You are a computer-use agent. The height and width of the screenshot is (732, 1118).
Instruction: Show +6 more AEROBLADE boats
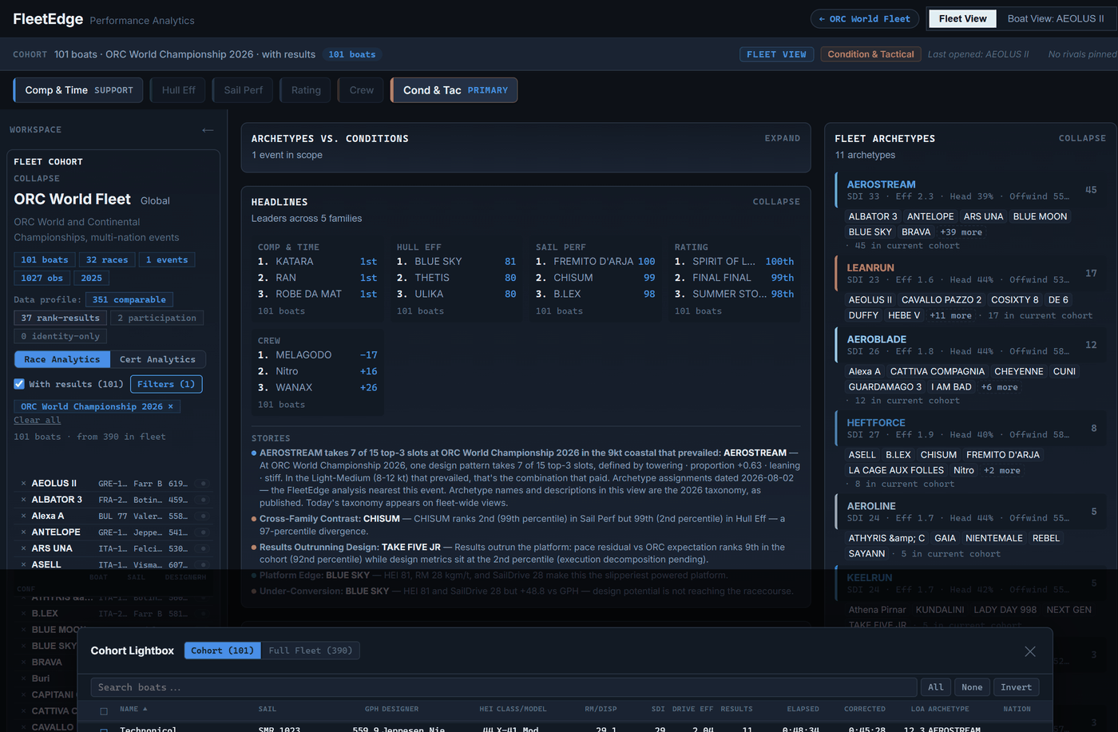point(1000,387)
